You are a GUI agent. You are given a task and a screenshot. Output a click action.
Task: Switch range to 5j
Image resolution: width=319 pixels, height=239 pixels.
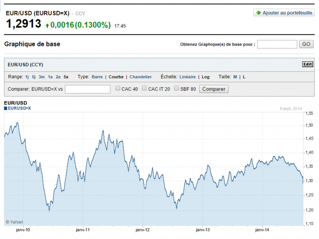[x=34, y=77]
